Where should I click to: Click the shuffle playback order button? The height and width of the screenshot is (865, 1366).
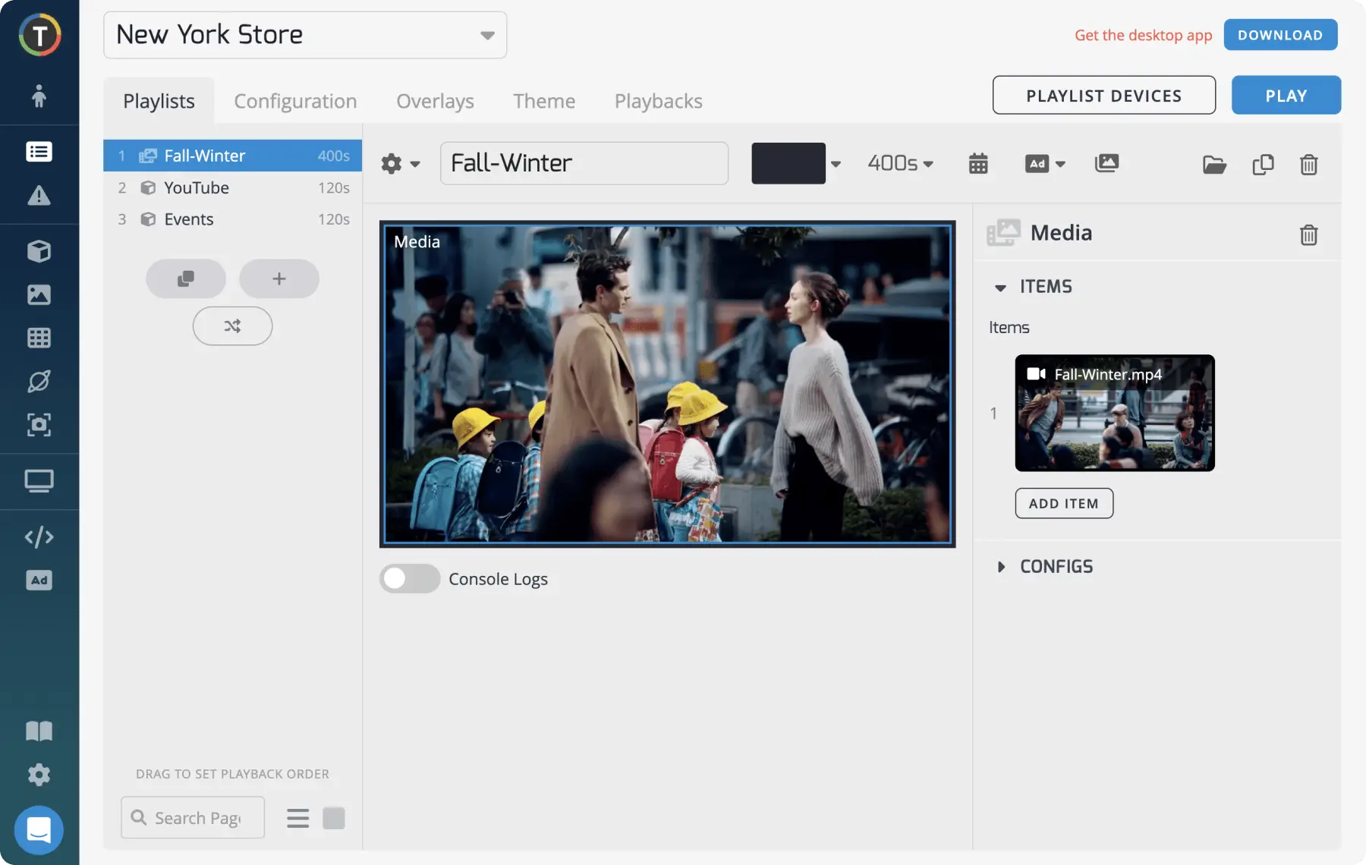[232, 326]
